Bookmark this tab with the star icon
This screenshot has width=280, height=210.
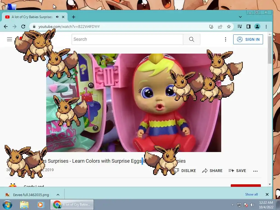click(229, 27)
